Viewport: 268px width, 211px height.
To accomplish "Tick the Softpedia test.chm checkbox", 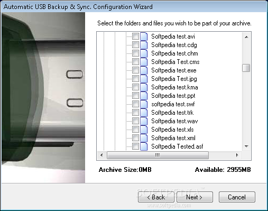I will 135,53.
